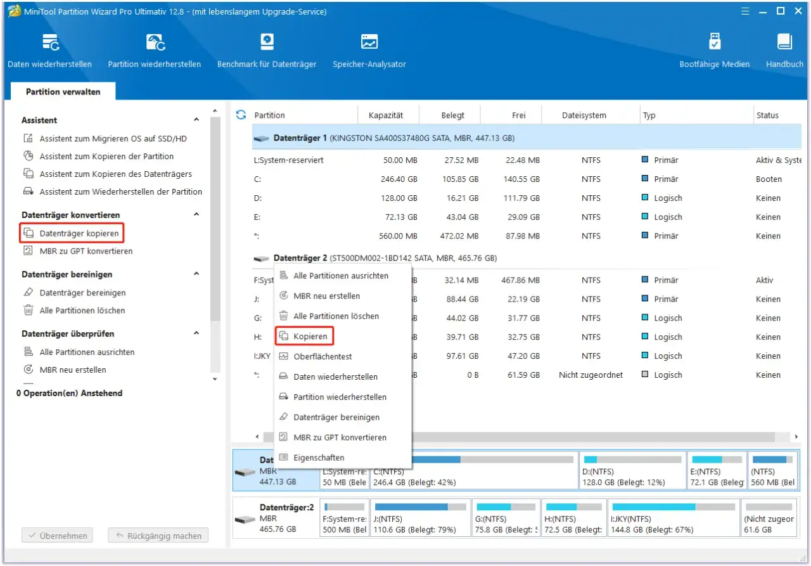Select I:JKY partition row
Image resolution: width=811 pixels, height=566 pixels.
[526, 356]
